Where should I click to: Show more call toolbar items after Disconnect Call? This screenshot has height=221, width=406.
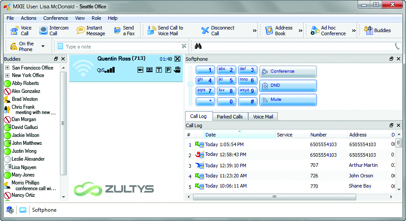click(254, 30)
